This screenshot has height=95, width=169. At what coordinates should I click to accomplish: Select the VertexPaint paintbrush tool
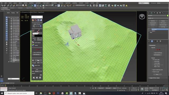point(38,31)
